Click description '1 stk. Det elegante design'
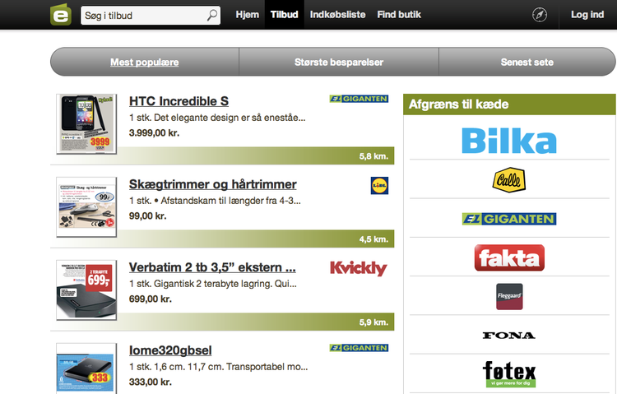617x394 pixels. (x=217, y=118)
